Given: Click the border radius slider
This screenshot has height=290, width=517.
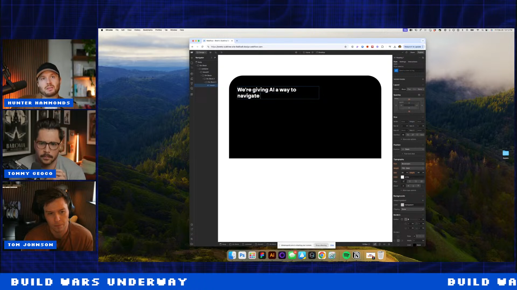Looking at the screenshot, I should (x=412, y=219).
